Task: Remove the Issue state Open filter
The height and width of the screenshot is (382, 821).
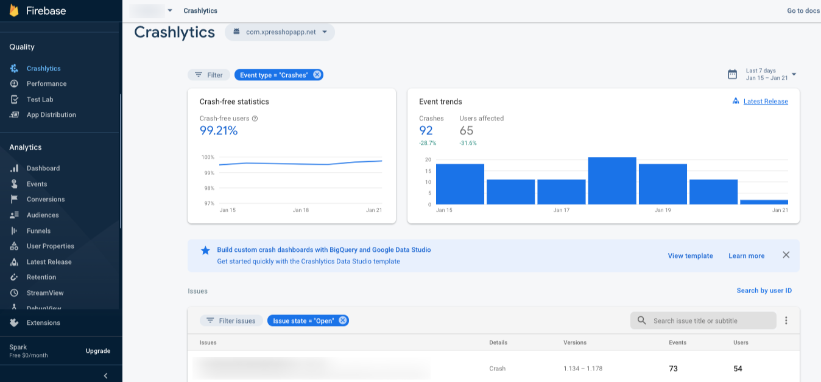Action: (342, 321)
